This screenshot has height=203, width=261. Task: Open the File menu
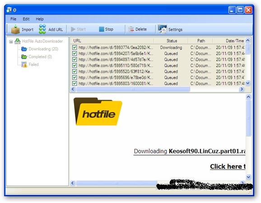point(13,19)
